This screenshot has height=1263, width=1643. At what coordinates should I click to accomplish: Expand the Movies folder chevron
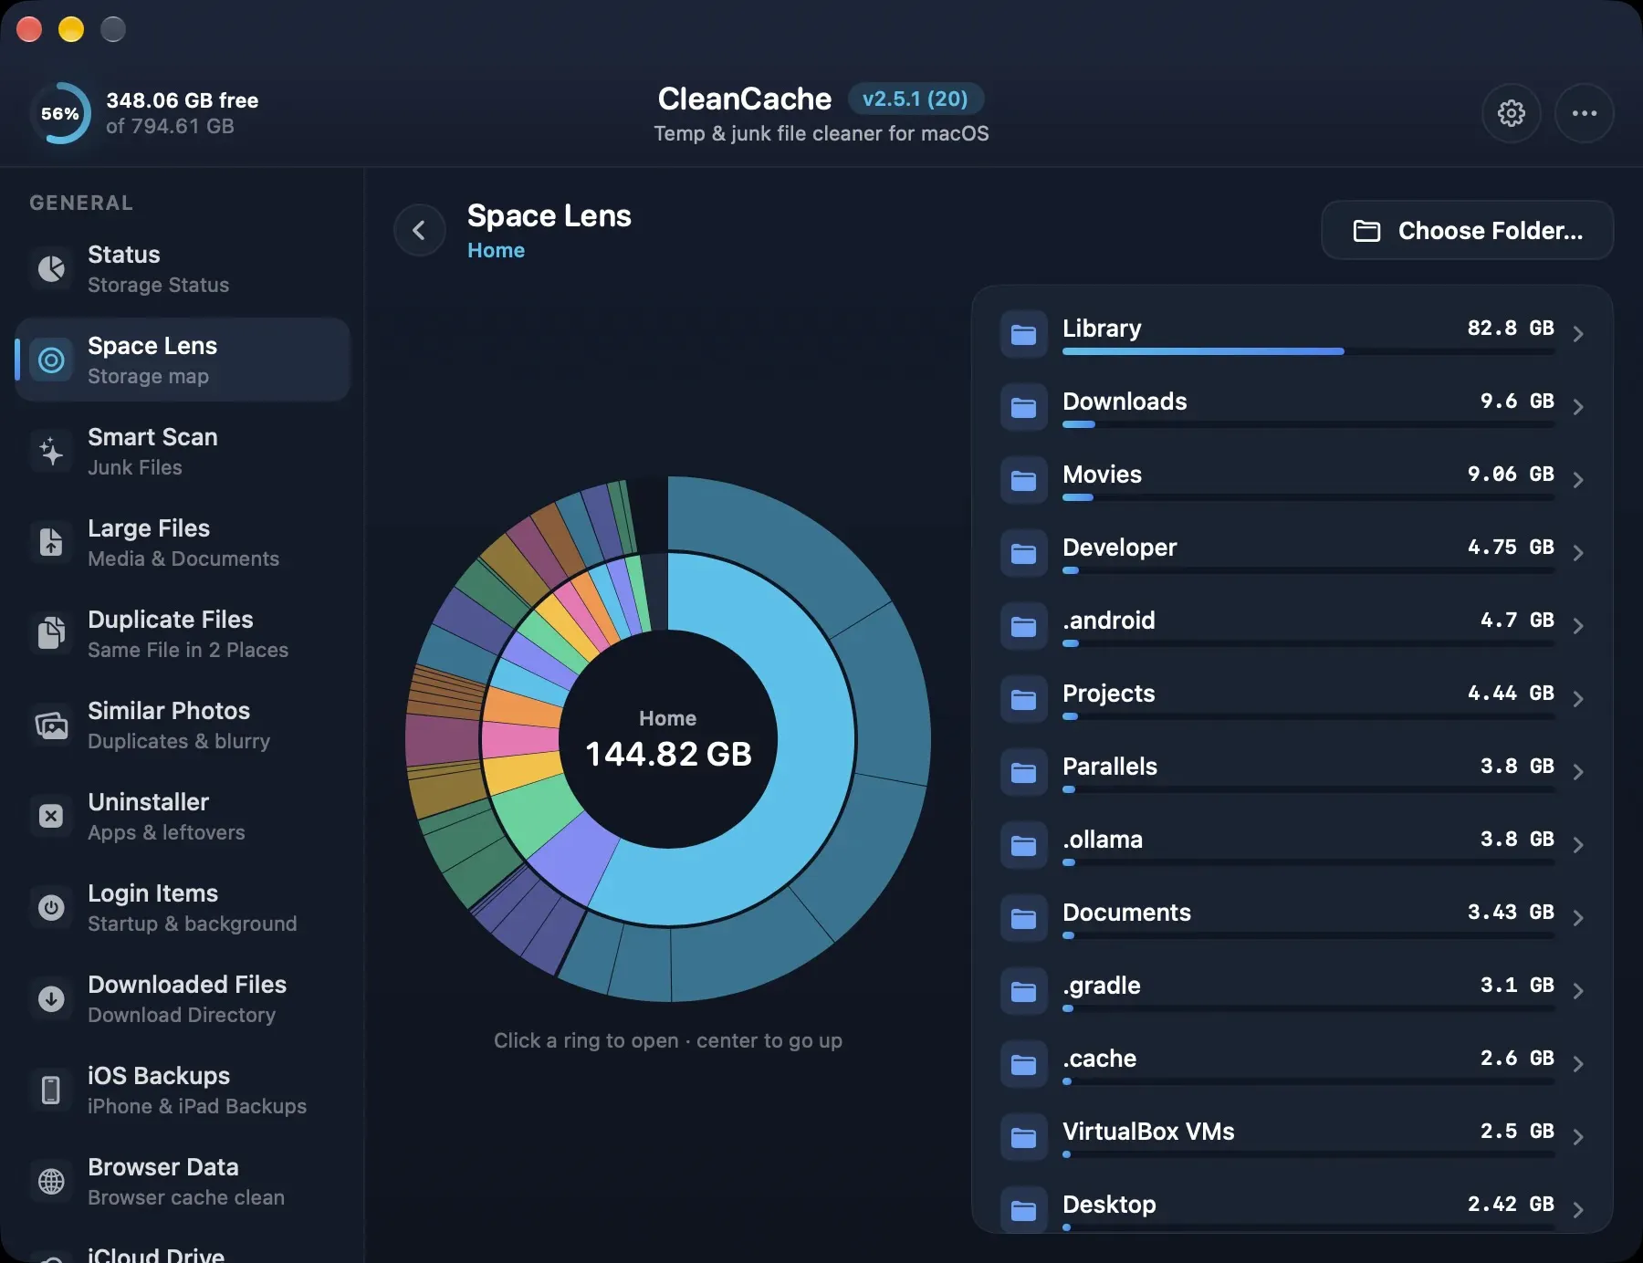1578,480
